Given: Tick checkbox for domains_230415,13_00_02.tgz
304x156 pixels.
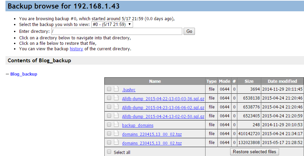Looking at the screenshot, I should tap(109, 142).
